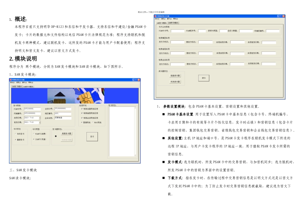Image resolution: width=305 pixels, height=215 pixels.
Task: Open 操作 menu in the card-reading window
Action: [169, 19]
